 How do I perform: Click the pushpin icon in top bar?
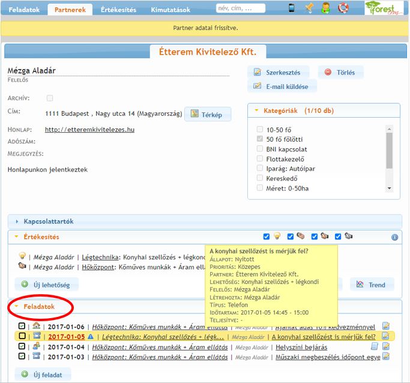(309, 8)
